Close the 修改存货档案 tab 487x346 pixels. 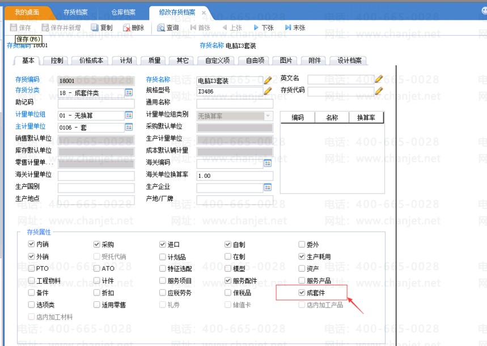click(x=204, y=12)
